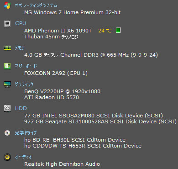
Task: Click the green memory module icon
Action: (x=7, y=48)
